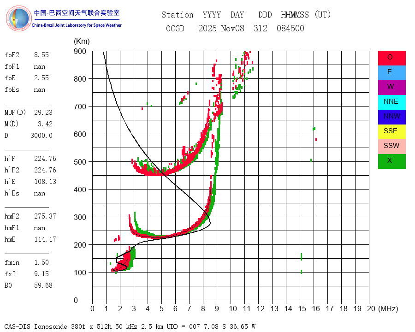Select the purple W legend swatch
This screenshot has height=332, width=415.
click(x=391, y=87)
